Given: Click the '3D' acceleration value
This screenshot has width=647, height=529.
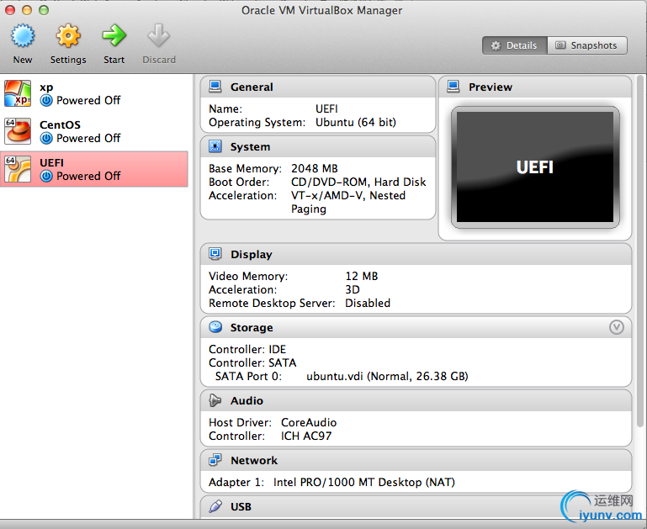Looking at the screenshot, I should tap(353, 290).
